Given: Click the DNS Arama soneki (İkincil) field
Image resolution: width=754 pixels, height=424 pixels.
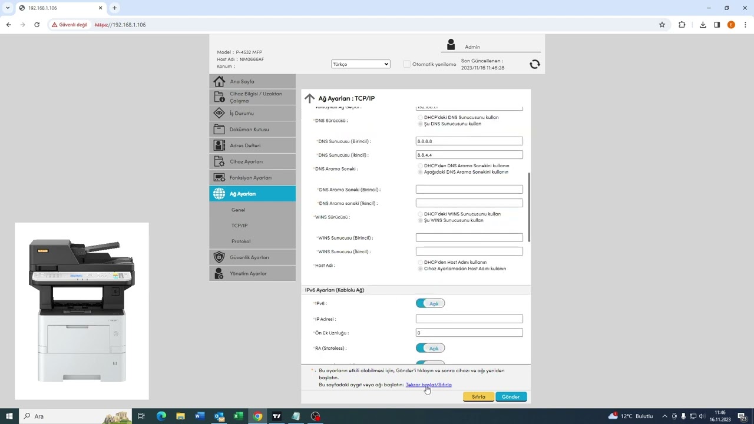Looking at the screenshot, I should click(469, 203).
